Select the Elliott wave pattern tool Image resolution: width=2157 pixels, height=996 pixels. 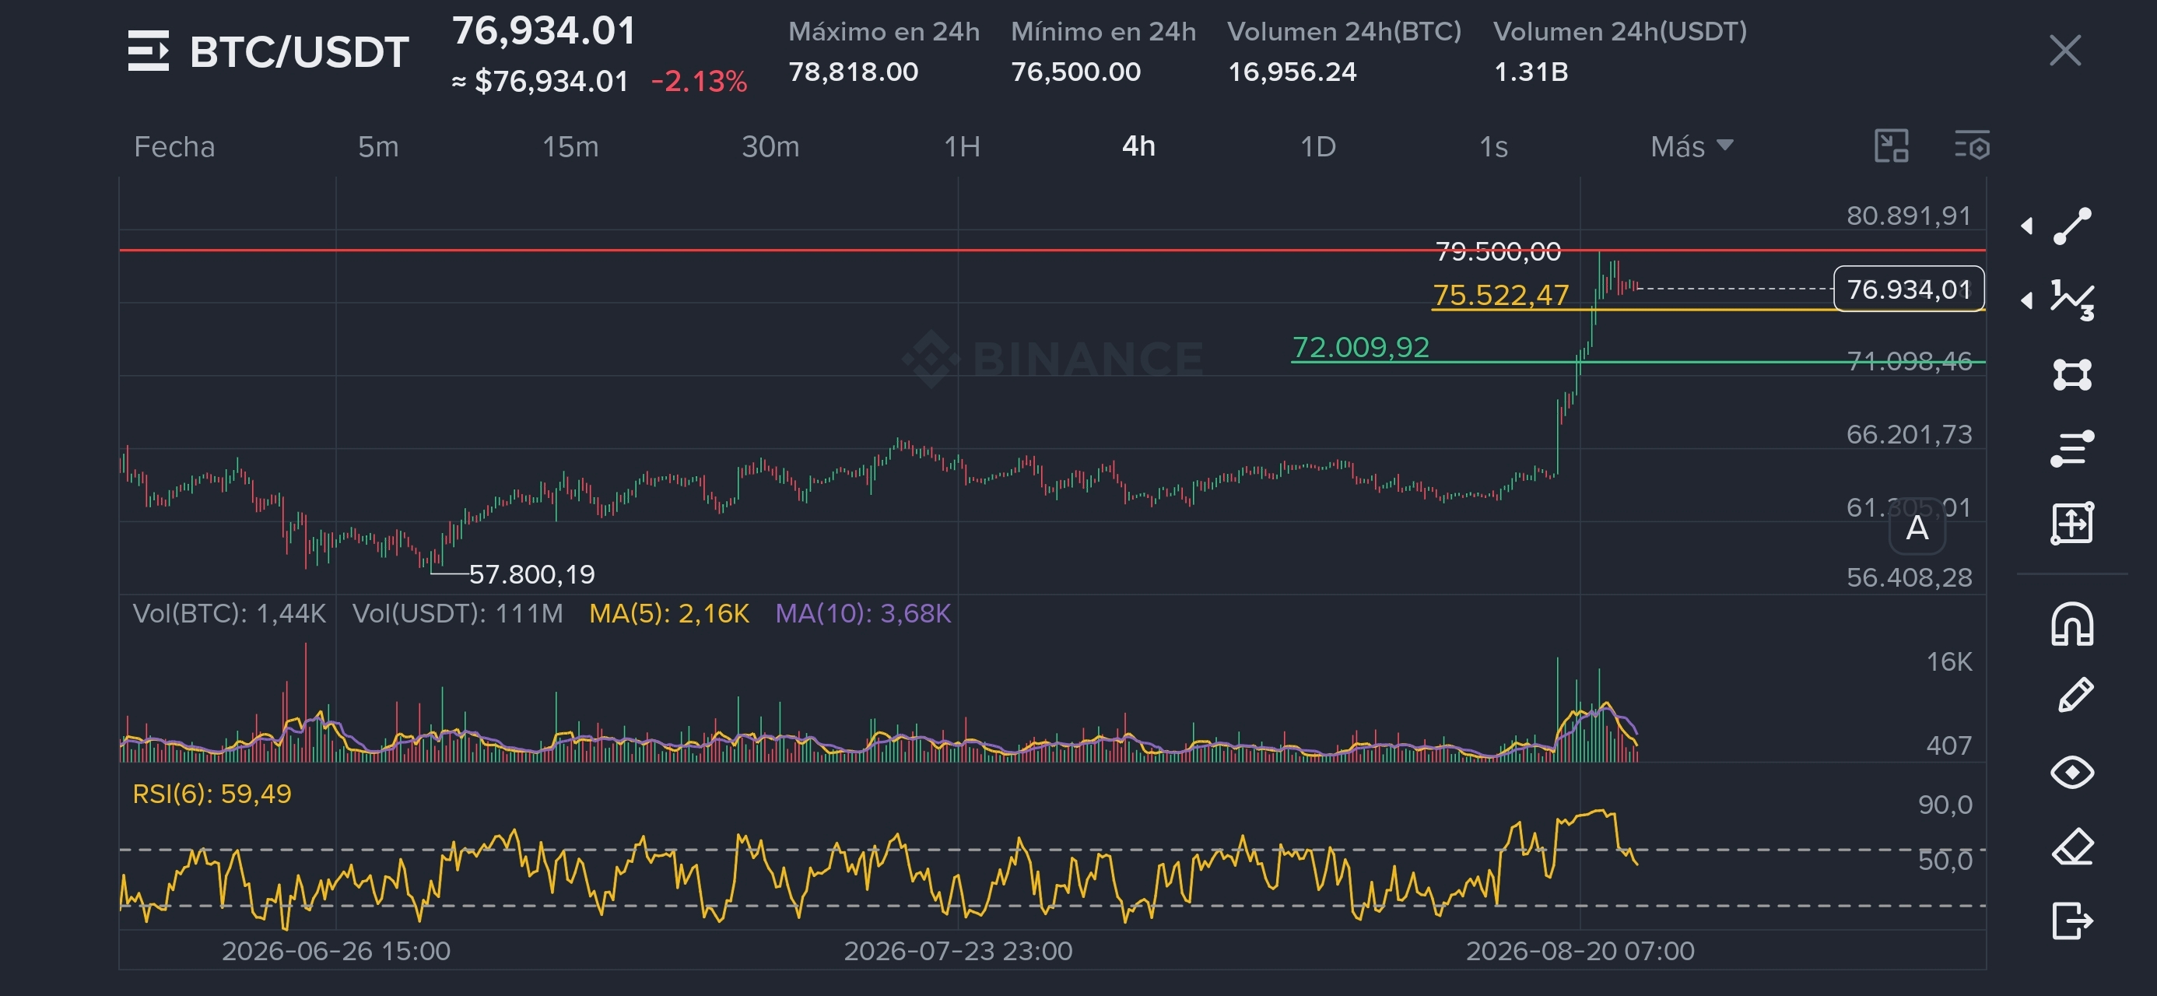(x=2072, y=300)
